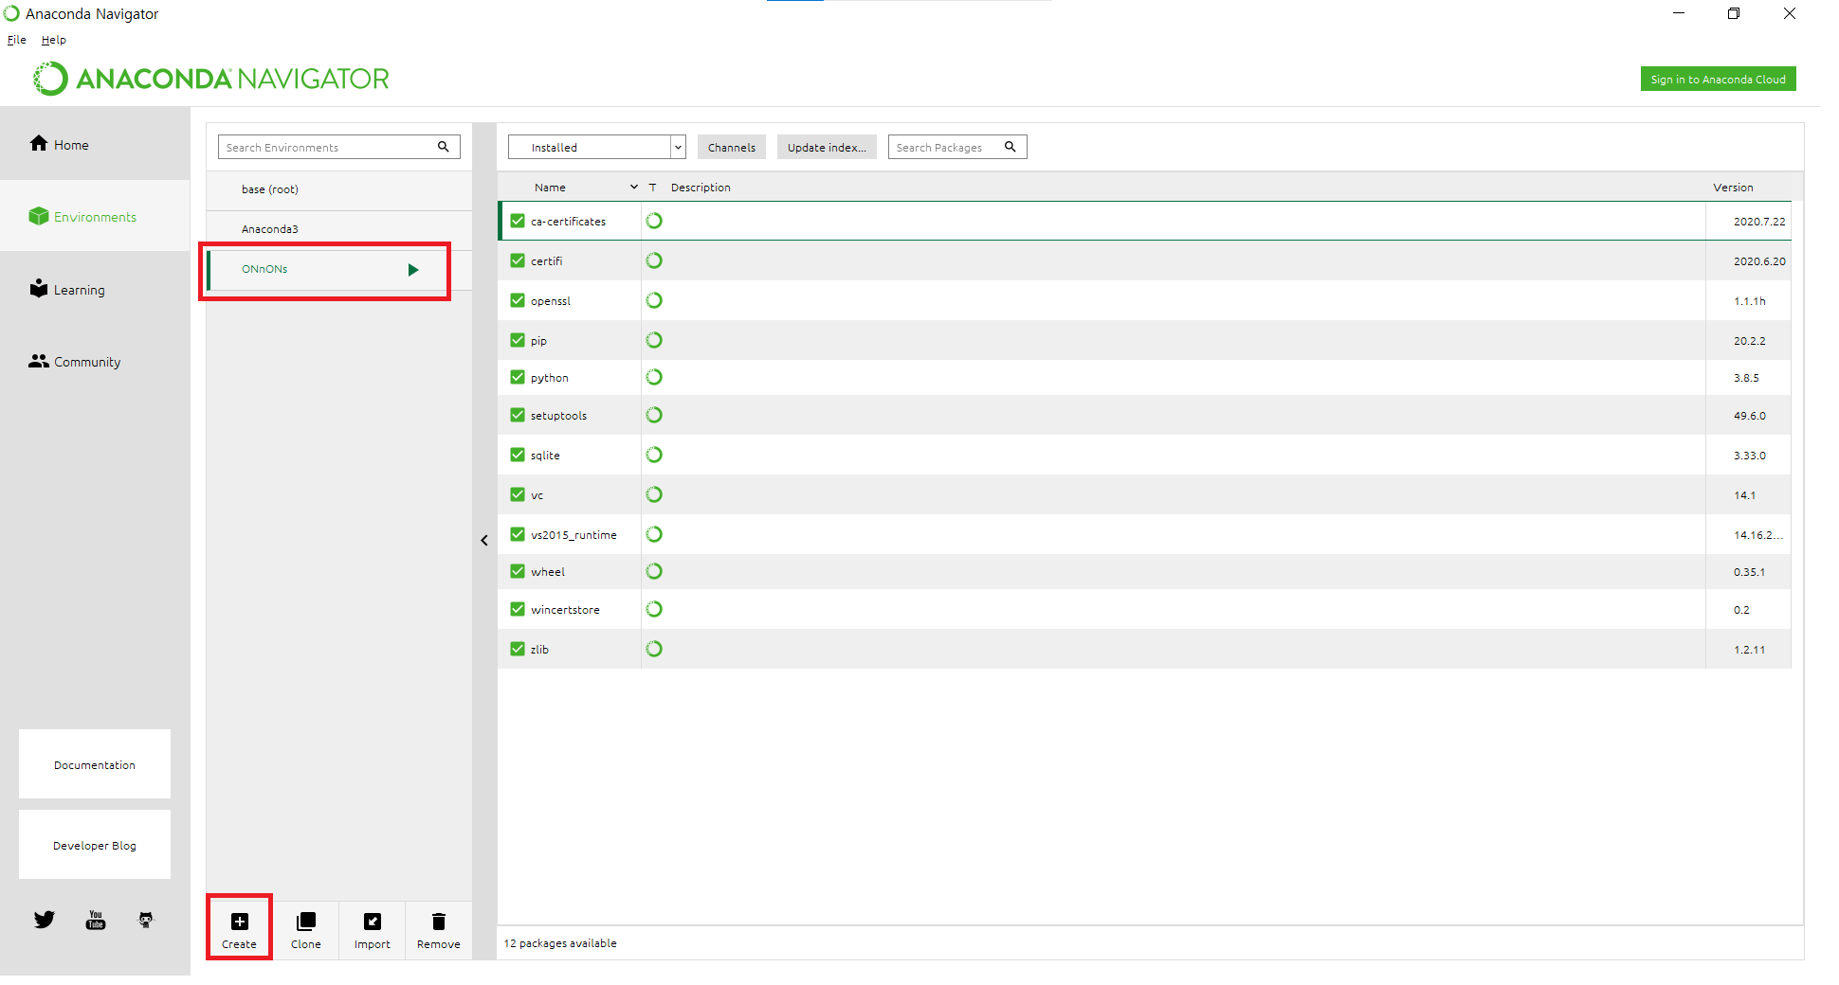Viewport: 1839px width, 985px height.
Task: Click the type icon for vs2015_runtime
Action: (x=654, y=534)
